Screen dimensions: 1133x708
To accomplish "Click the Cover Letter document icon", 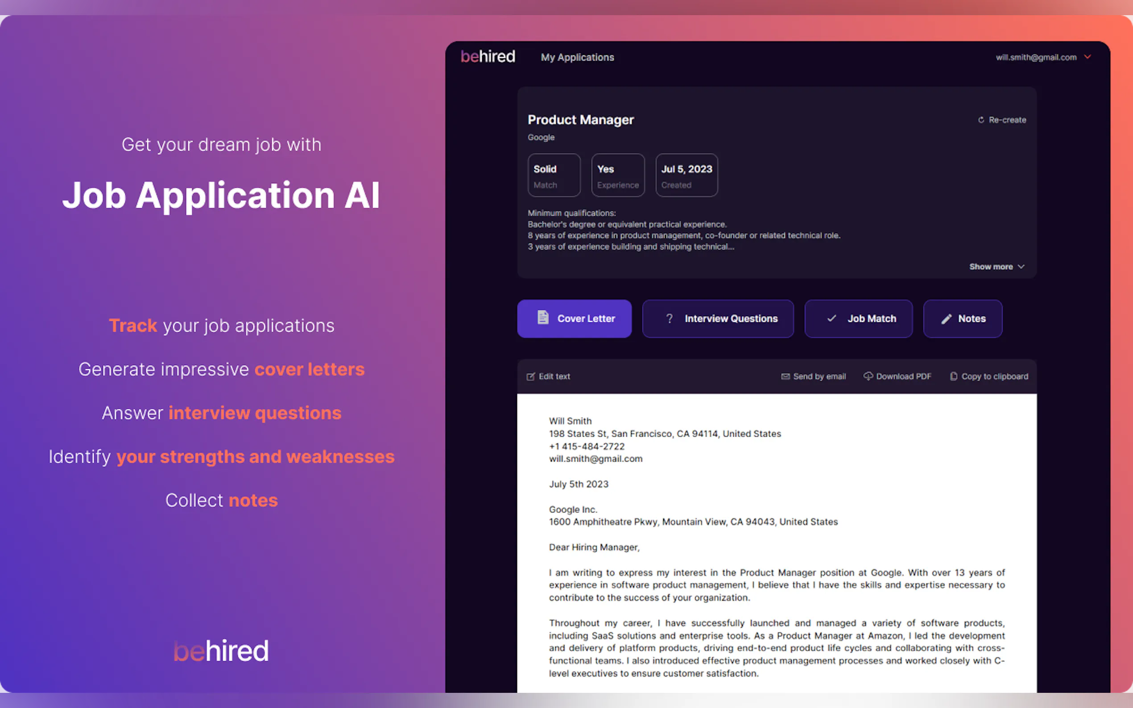I will point(543,318).
